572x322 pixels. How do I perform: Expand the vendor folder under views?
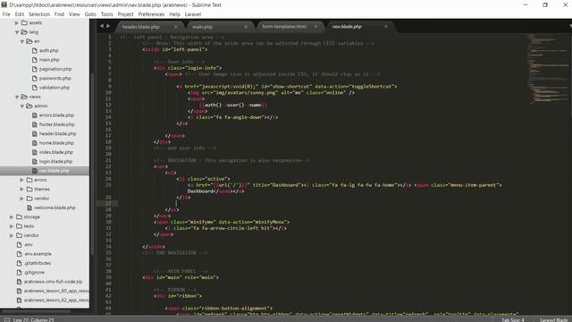(x=21, y=199)
